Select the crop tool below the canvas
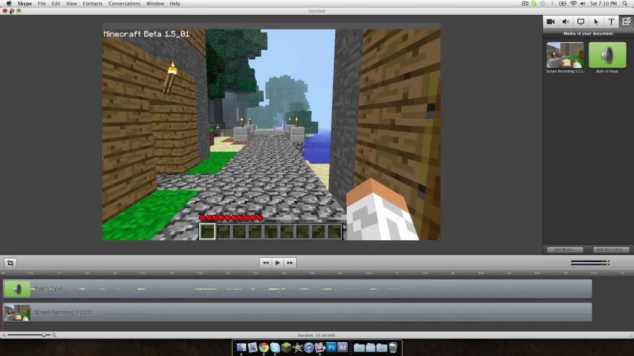This screenshot has height=356, width=634. point(10,263)
